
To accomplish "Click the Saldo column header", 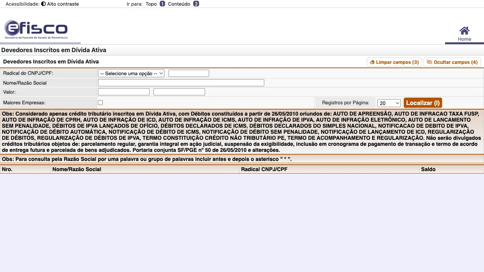I will [x=428, y=169].
